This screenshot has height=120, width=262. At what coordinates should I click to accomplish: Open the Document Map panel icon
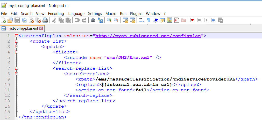tap(170, 20)
